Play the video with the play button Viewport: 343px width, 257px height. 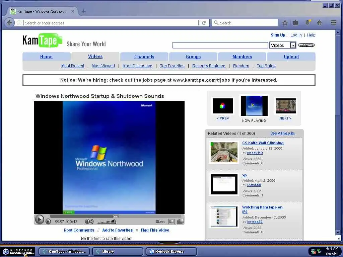40,220
